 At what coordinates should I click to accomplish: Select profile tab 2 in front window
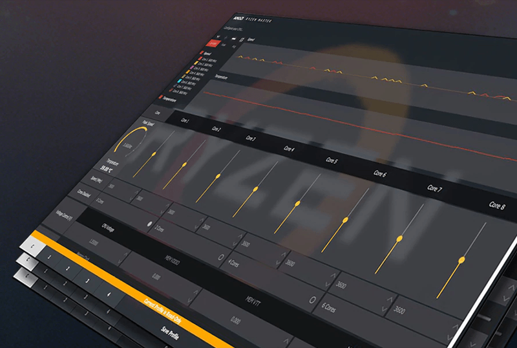[x=68, y=268]
